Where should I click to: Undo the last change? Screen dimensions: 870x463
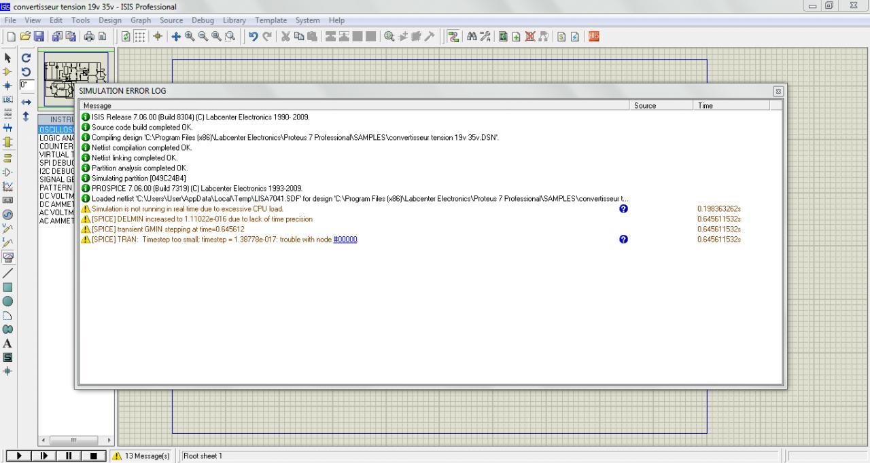(253, 36)
